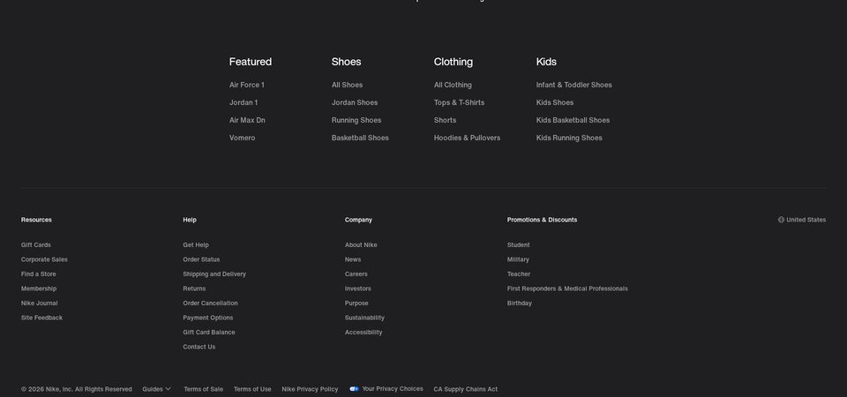The height and width of the screenshot is (397, 847).
Task: Open Military discount
Action: 518,259
